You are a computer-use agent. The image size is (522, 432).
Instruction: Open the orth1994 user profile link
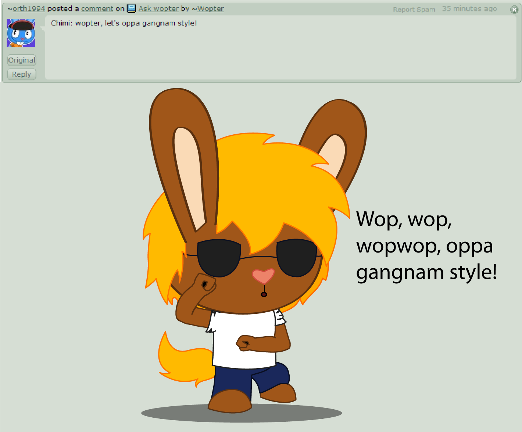(29, 9)
